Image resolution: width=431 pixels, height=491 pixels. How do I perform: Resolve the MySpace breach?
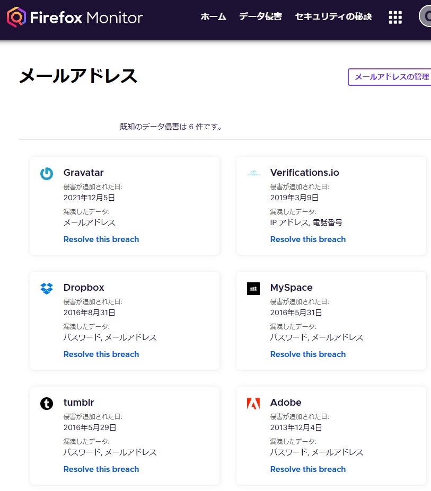308,354
